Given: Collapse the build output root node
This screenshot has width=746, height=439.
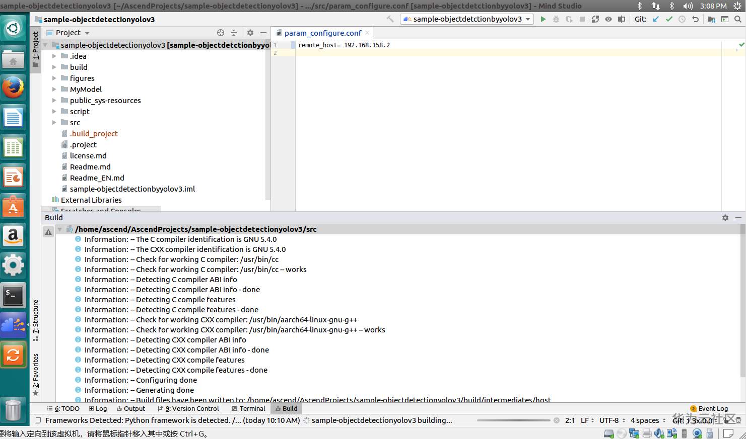Looking at the screenshot, I should pyautogui.click(x=60, y=229).
